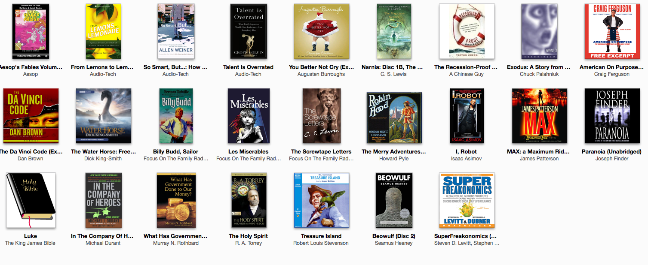Click the Recession-Proof Business cover
The height and width of the screenshot is (265, 648).
pyautogui.click(x=467, y=31)
